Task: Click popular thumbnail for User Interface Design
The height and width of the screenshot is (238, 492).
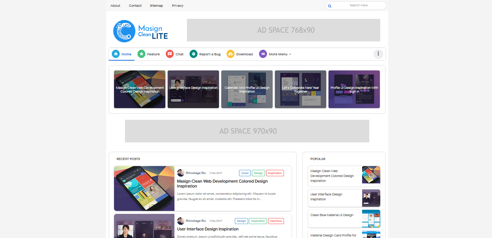Action: 371,198
